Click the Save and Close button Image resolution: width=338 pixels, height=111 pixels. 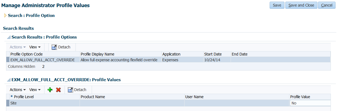301,5
